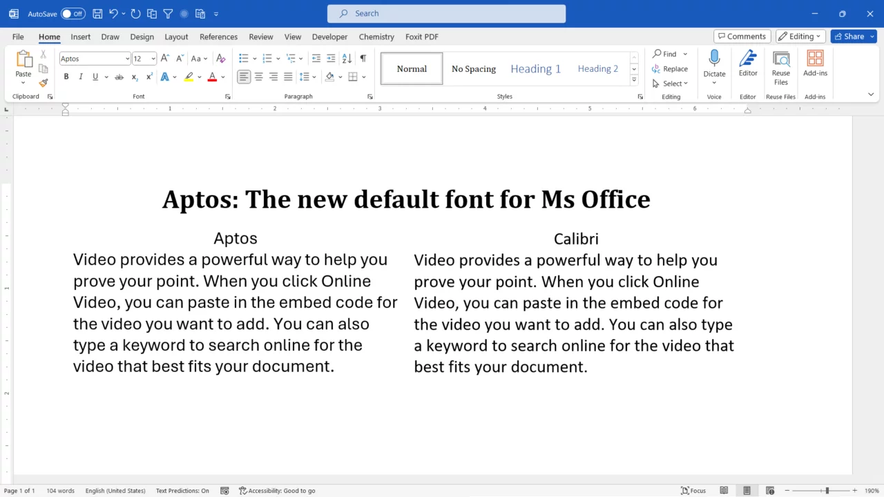Center align the text
The height and width of the screenshot is (497, 884).
pos(258,77)
